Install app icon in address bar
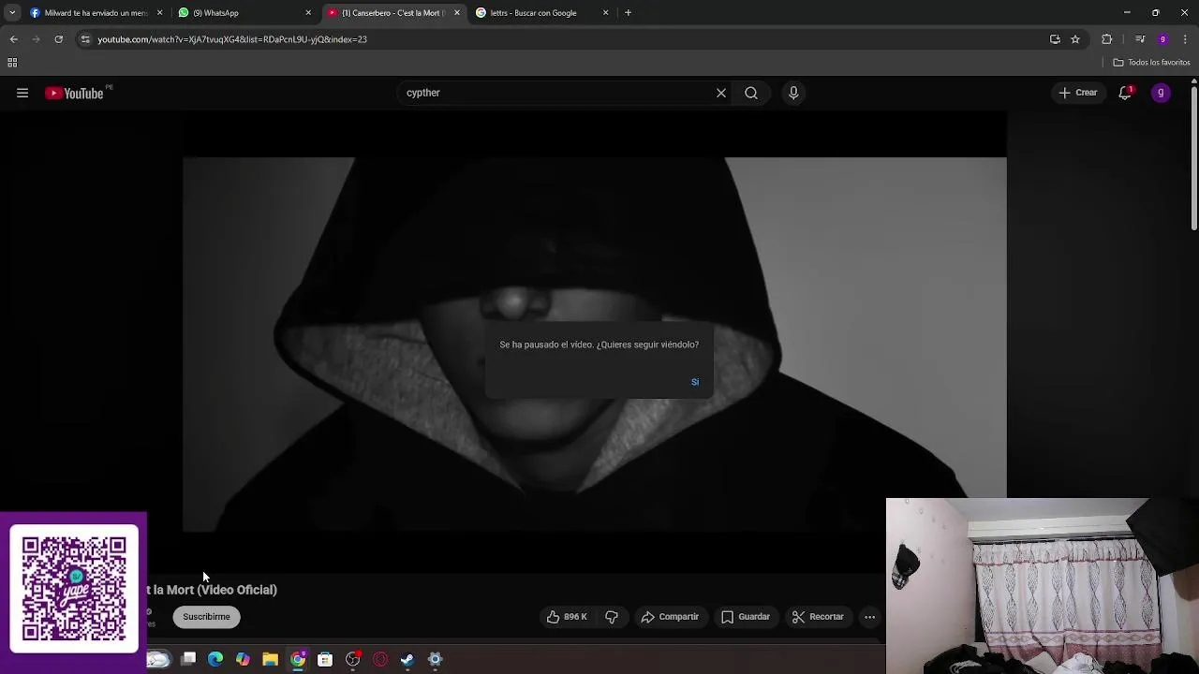 (1055, 39)
